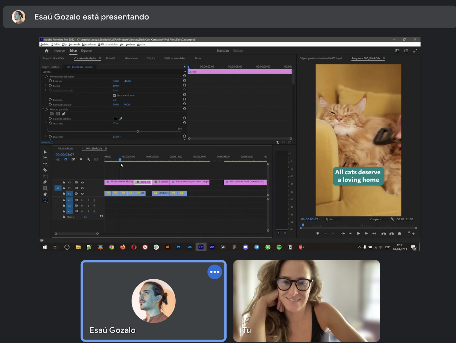Switch to the Importar workspace
Viewport: 456px width, 343px height.
pyautogui.click(x=59, y=51)
